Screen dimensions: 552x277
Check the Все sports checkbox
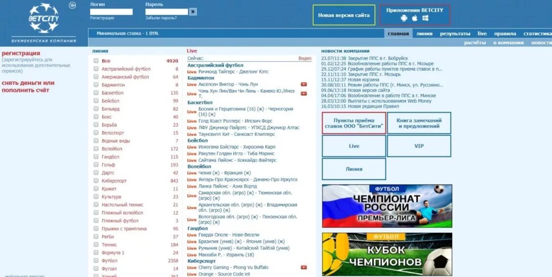(x=96, y=61)
